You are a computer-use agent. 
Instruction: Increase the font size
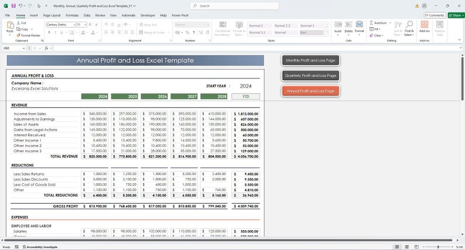coord(90,25)
